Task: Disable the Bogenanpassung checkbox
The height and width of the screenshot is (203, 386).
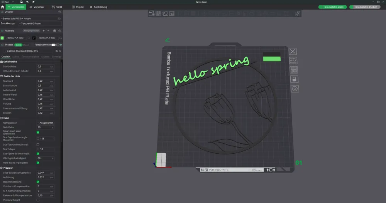Action: [38, 182]
